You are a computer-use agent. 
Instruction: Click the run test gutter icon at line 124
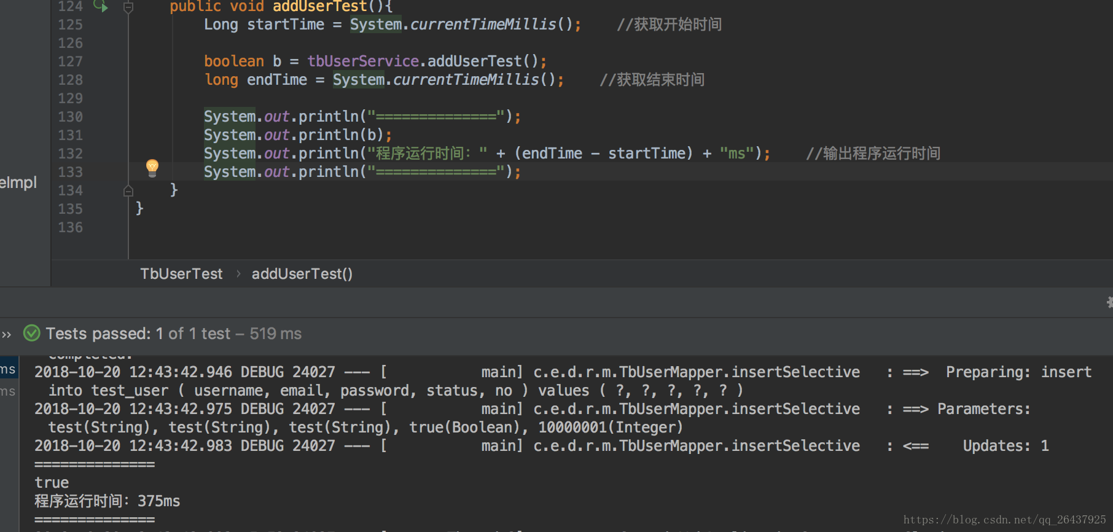(101, 6)
